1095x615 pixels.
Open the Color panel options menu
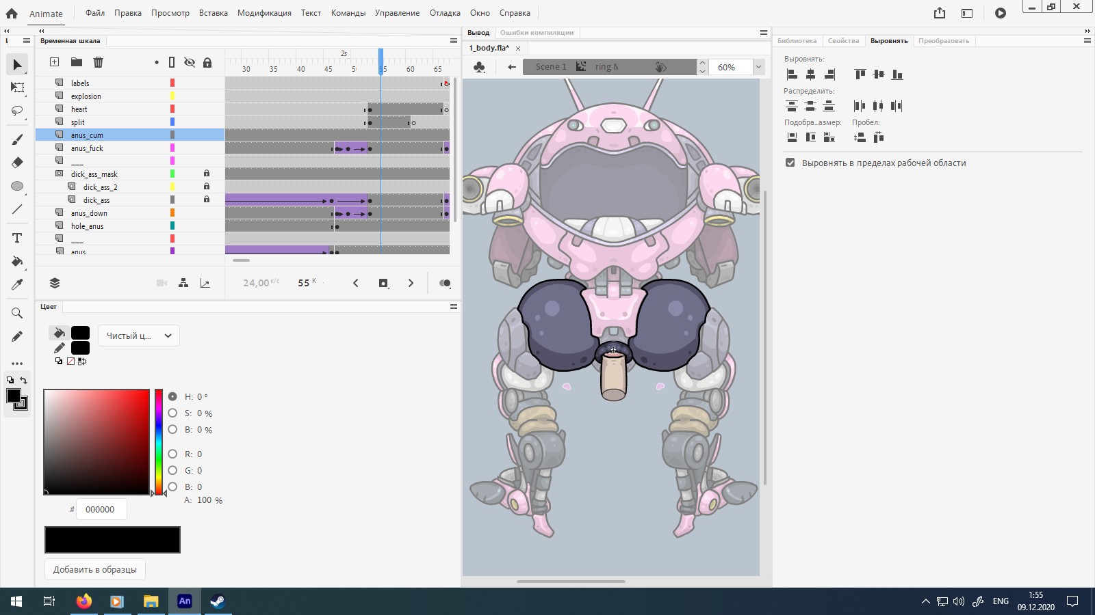454,307
